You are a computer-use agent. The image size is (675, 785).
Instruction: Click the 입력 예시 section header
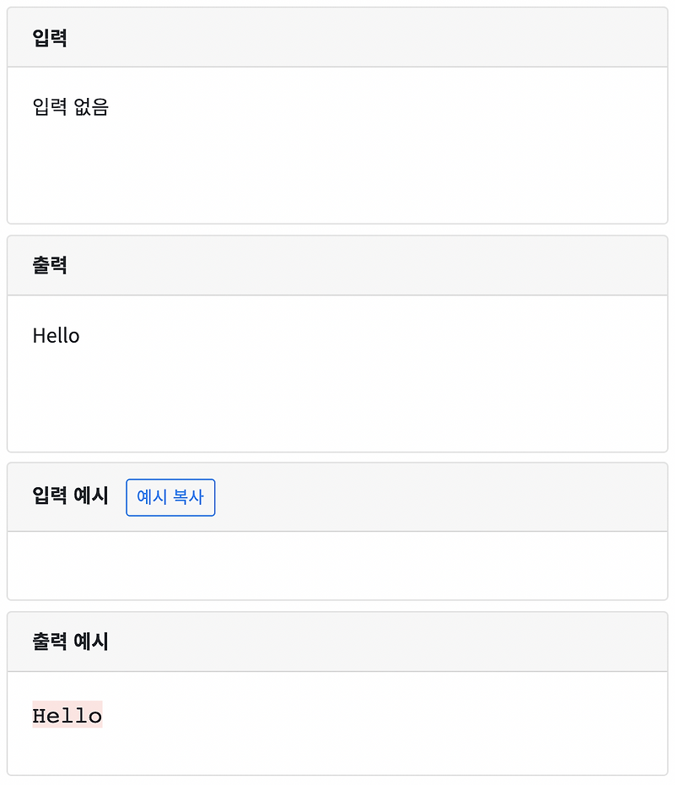click(68, 496)
